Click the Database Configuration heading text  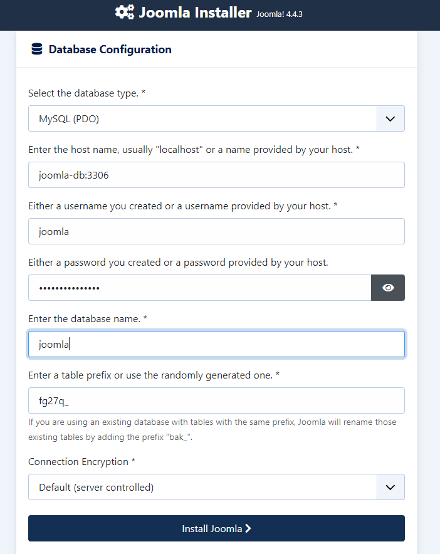click(110, 50)
